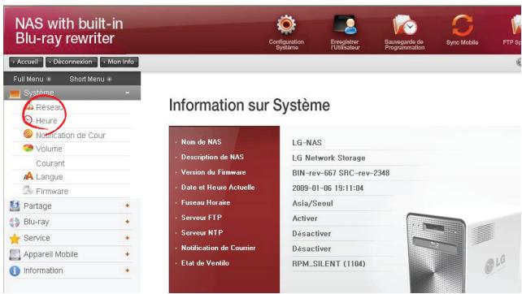Switch to Short Menu view
The image size is (522, 294).
pyautogui.click(x=90, y=79)
